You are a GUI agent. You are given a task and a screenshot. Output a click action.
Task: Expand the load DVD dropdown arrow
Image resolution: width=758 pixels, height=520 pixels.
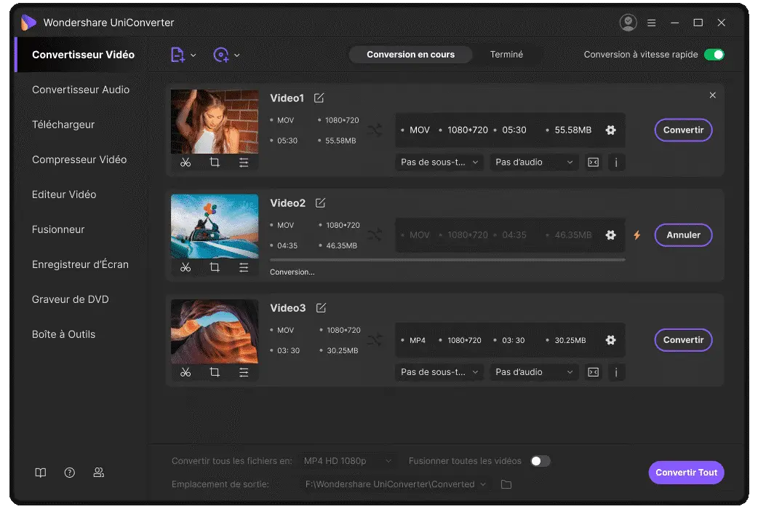click(x=237, y=55)
